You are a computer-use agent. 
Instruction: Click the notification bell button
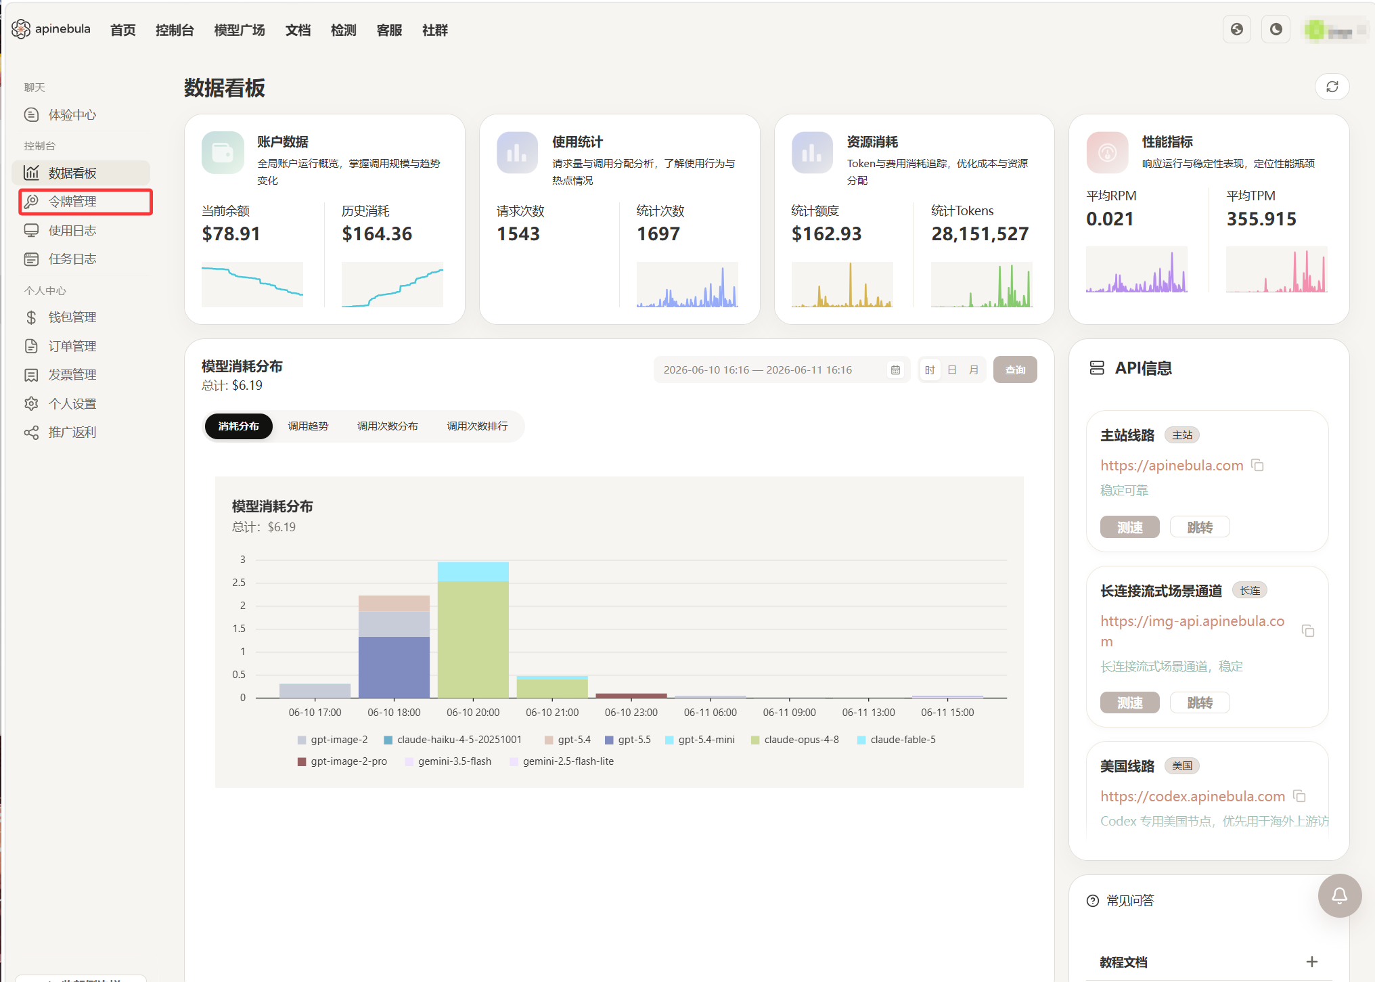coord(1339,895)
